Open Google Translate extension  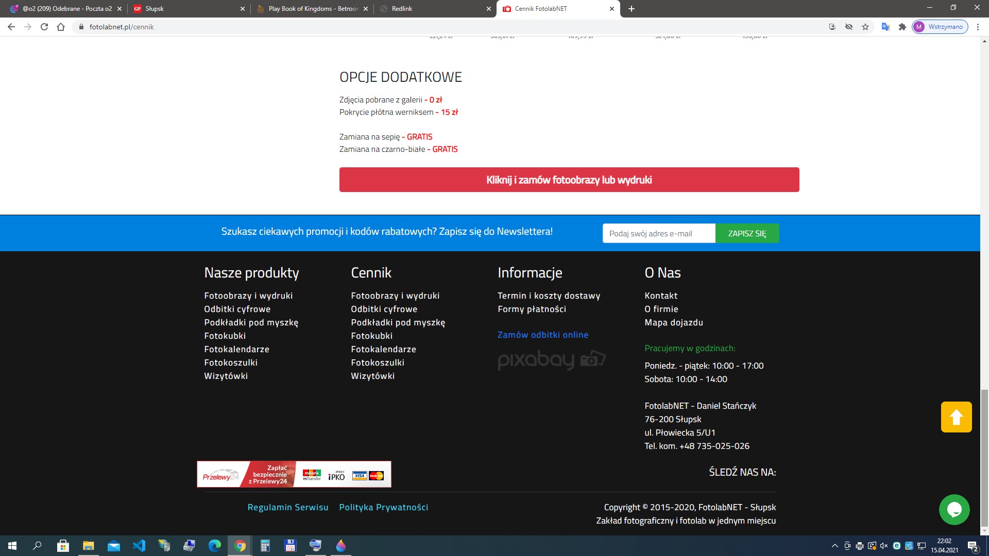point(886,27)
